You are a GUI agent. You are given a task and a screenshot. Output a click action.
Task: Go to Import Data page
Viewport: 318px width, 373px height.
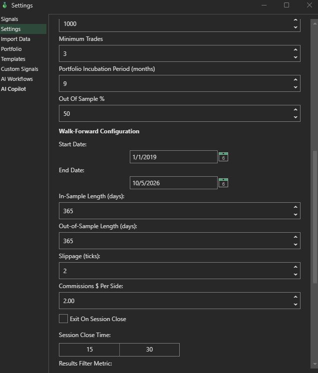click(x=15, y=39)
